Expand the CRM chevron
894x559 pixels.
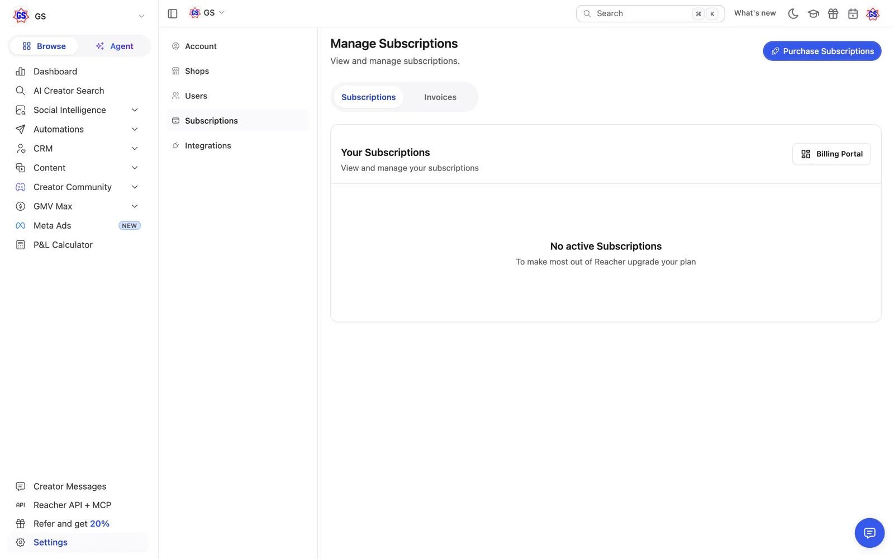[135, 149]
